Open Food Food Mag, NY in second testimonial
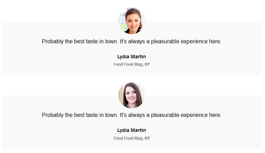 [x=132, y=138]
